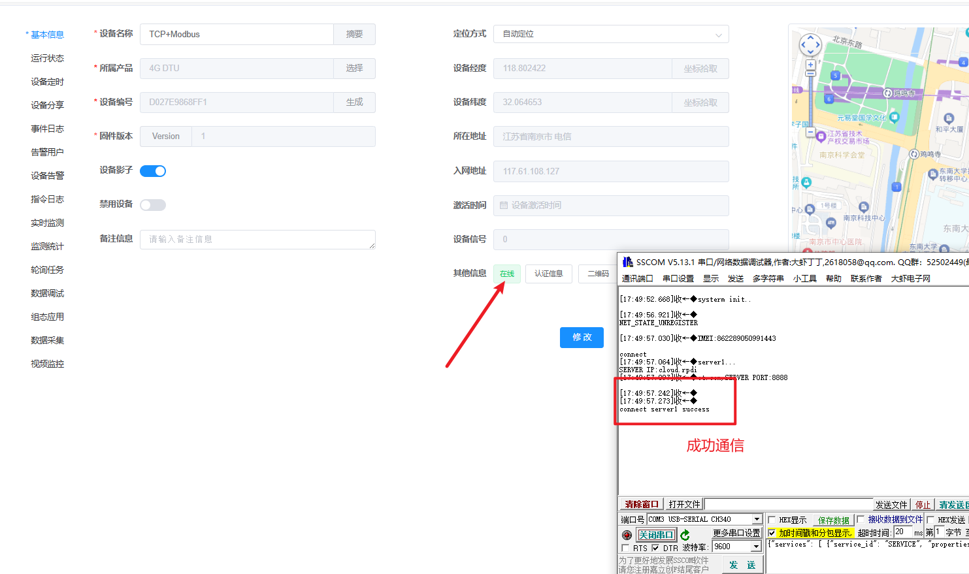Click the blue 修改 button
The width and height of the screenshot is (969, 574).
pos(582,337)
